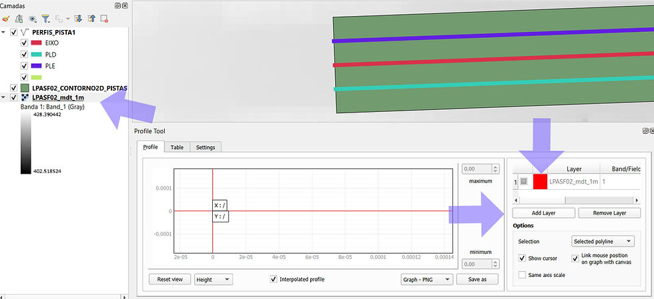Select LPASF02_mdt_1m cell in profile layer table
654x299 pixels.
(574, 182)
